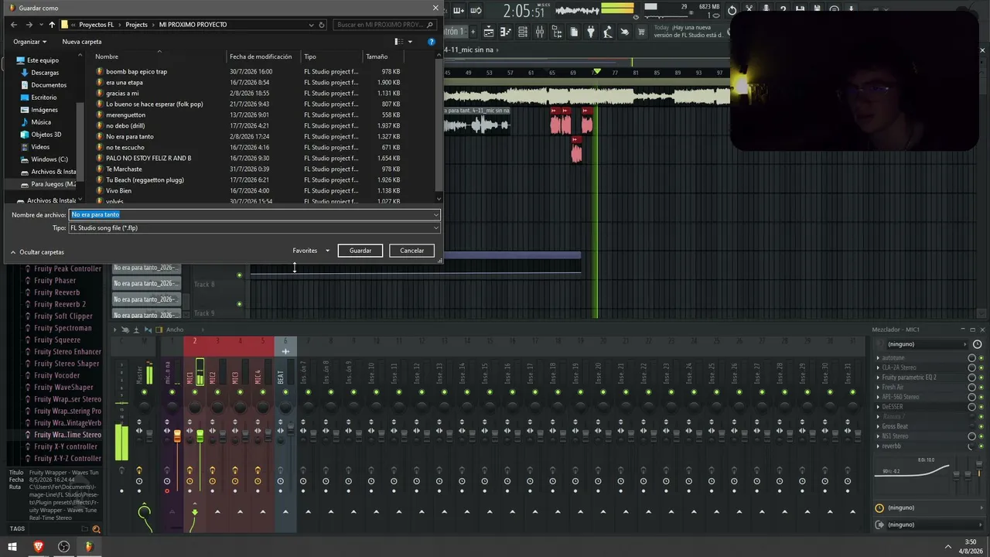Collapse folders with Ocultar carpetas
Viewport: 990px width, 557px height.
click(37, 252)
